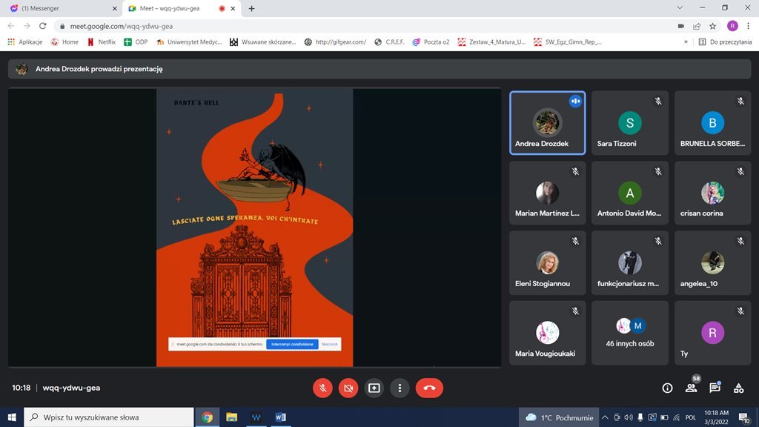Image resolution: width=759 pixels, height=427 pixels.
Task: Switch to the Messenger browser tab
Action: coord(62,8)
